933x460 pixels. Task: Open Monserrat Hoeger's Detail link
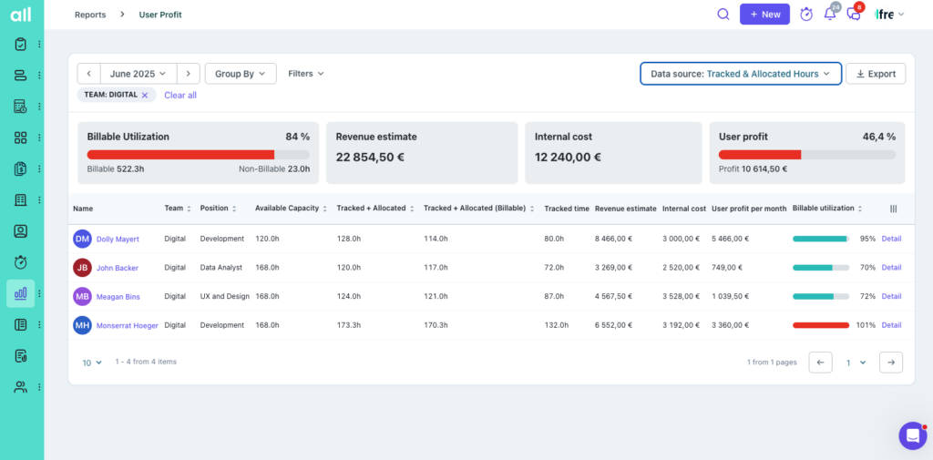click(891, 325)
